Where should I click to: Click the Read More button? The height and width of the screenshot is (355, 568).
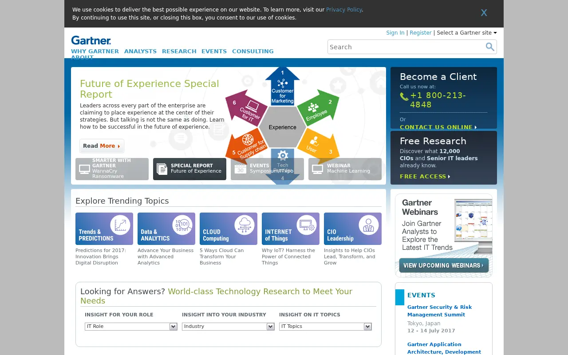tap(102, 146)
